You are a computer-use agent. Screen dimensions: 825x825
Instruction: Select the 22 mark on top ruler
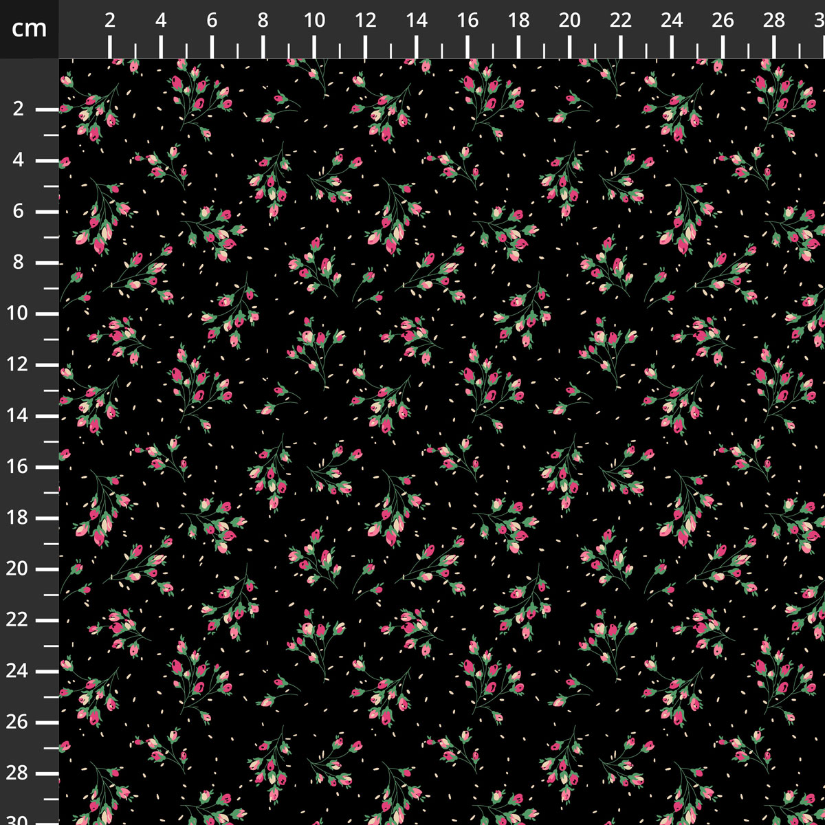coord(620,21)
